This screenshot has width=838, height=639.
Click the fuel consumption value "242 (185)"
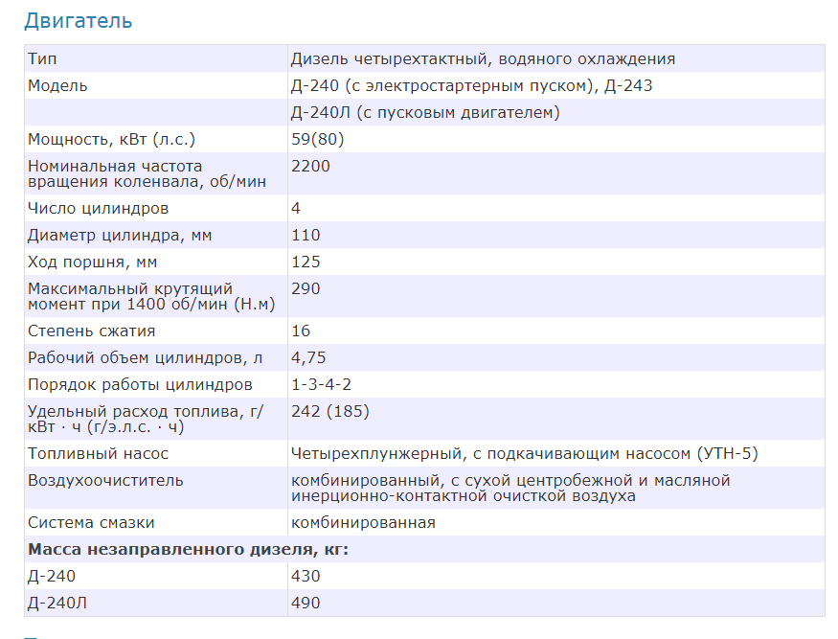point(329,411)
